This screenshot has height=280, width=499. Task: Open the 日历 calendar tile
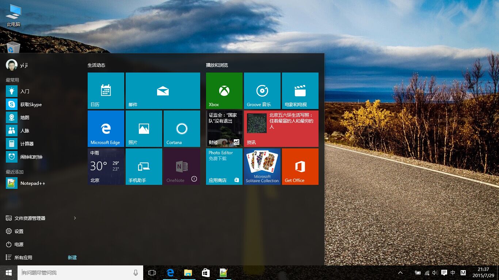tap(106, 91)
